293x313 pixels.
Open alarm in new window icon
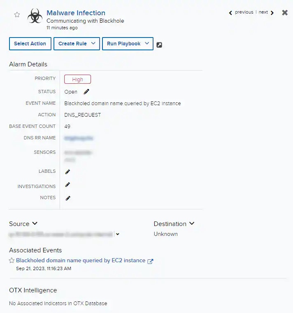(x=159, y=45)
